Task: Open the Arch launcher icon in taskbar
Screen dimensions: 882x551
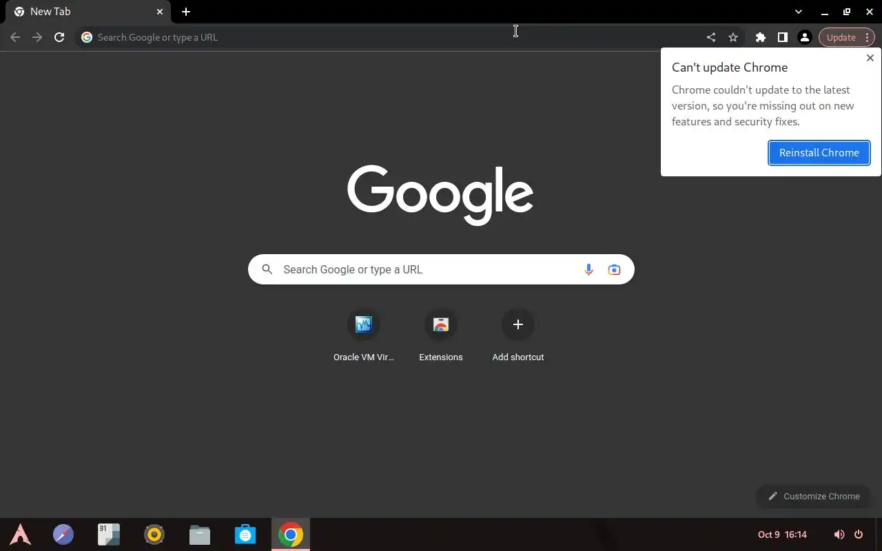Action: (21, 534)
